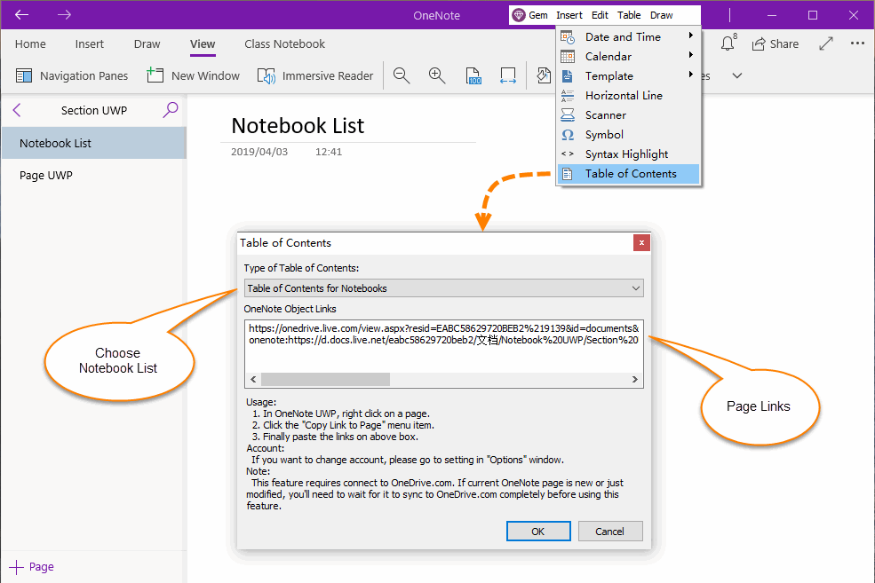
Task: Click the Cancel button
Action: point(610,532)
